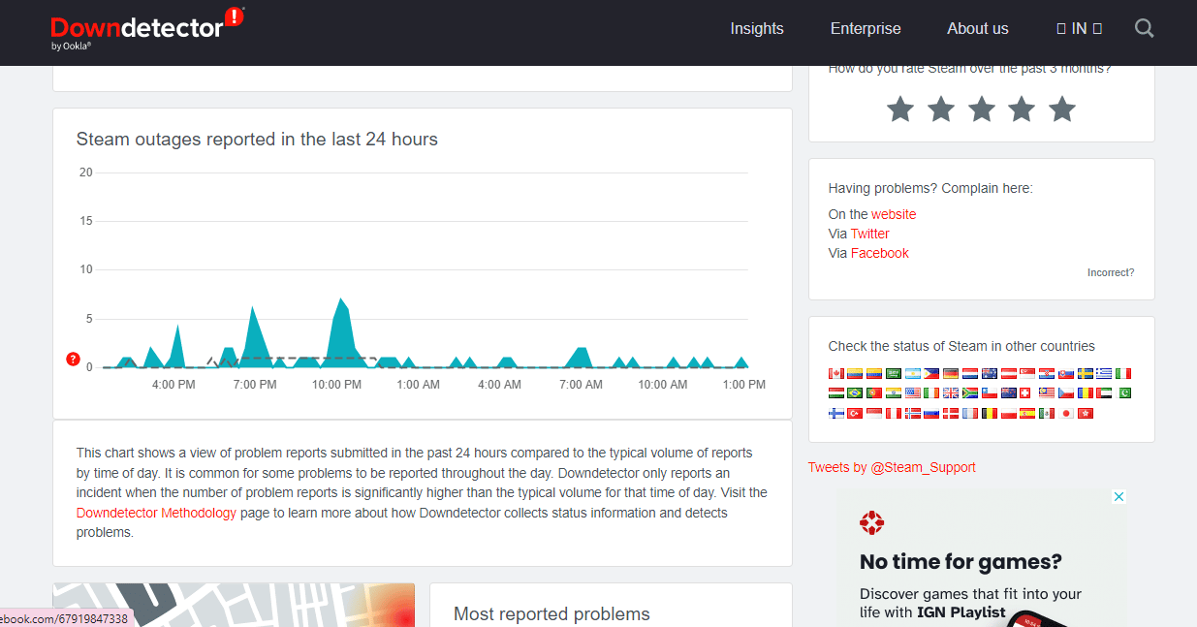
Task: Select the Australia flag
Action: [990, 373]
